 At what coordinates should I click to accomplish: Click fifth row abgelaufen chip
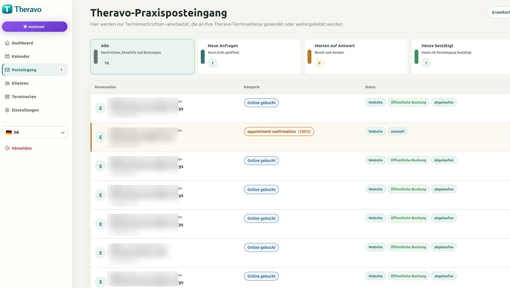(x=444, y=218)
